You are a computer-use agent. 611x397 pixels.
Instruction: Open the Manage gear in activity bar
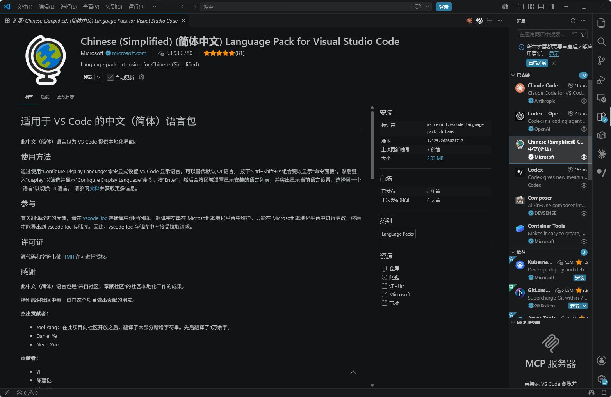[602, 379]
